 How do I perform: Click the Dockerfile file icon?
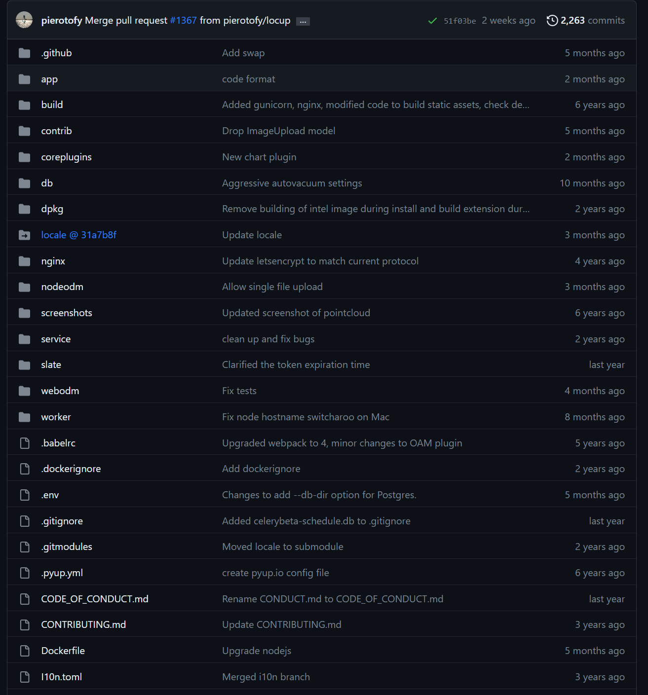[24, 651]
